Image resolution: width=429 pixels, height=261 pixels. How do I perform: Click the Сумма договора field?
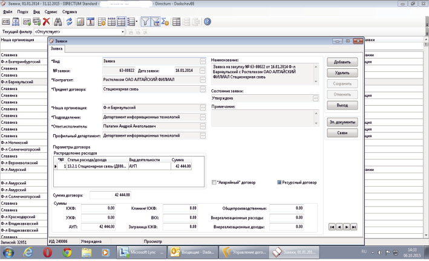(x=110, y=195)
